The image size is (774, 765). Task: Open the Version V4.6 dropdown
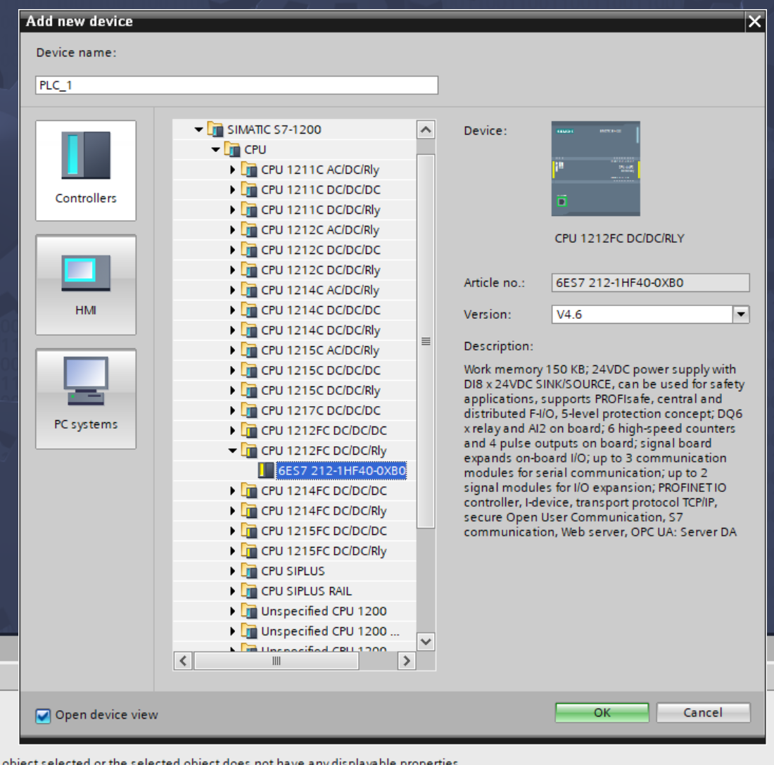(741, 314)
